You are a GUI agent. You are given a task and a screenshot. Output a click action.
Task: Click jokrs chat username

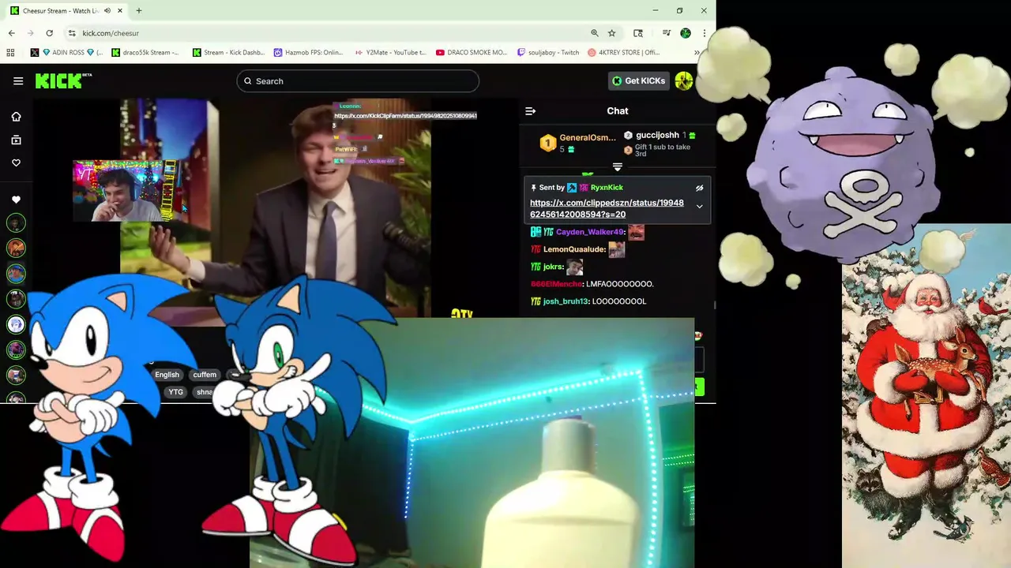(x=552, y=267)
